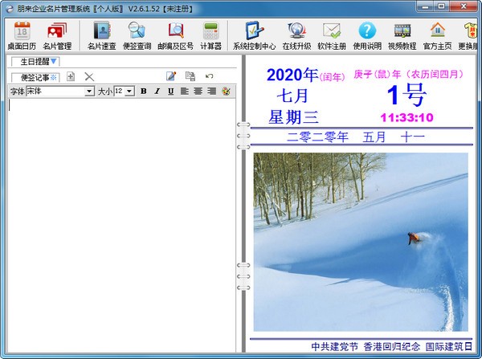482x359 pixels.
Task: Toggle bold formatting
Action: [143, 91]
